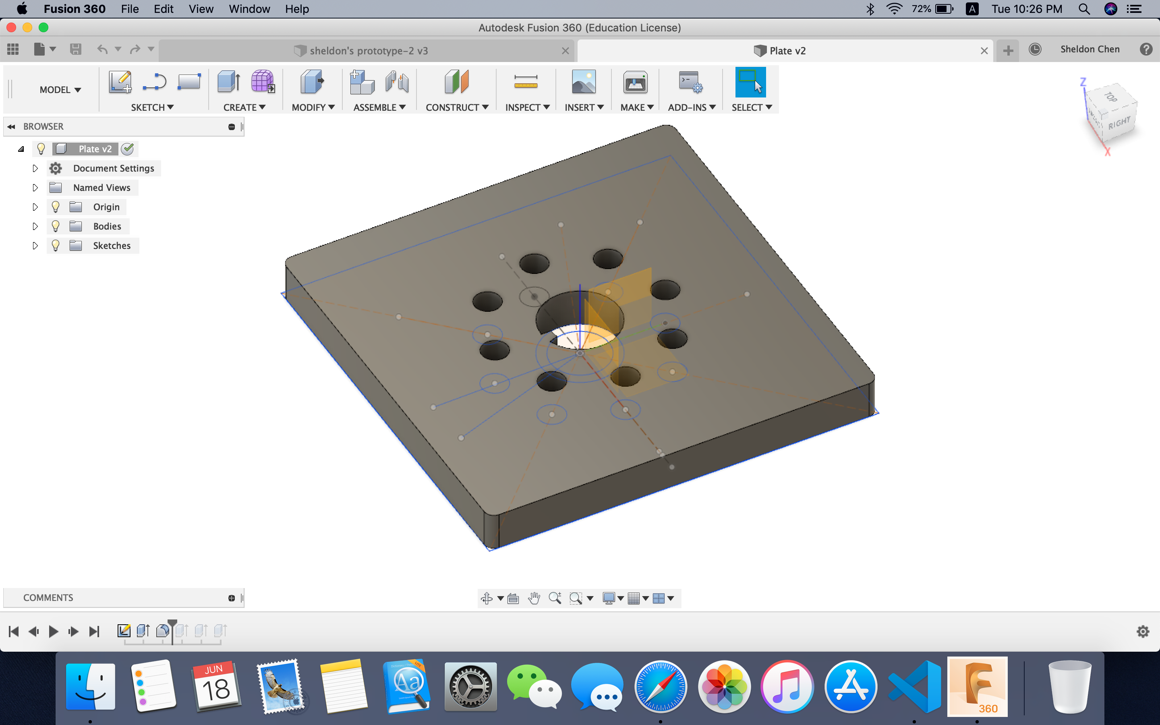The image size is (1160, 725).
Task: Click the Joint assemble icon
Action: coord(397,82)
